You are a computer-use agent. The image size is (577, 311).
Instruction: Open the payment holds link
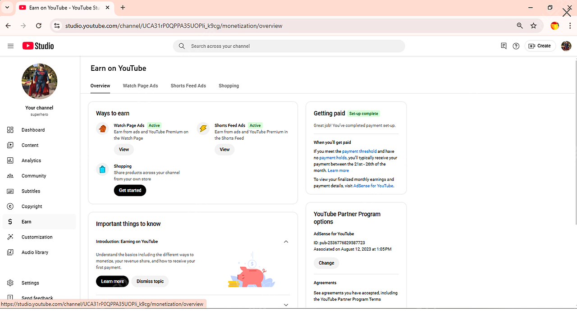tap(333, 158)
